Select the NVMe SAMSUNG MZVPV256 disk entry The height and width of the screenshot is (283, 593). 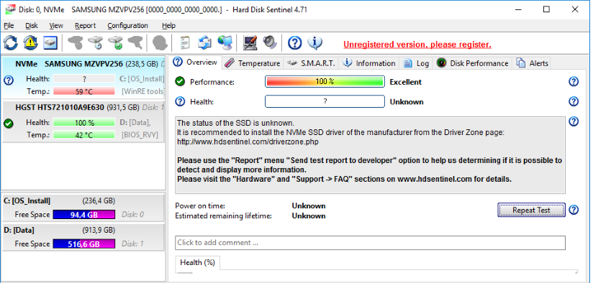(x=83, y=78)
